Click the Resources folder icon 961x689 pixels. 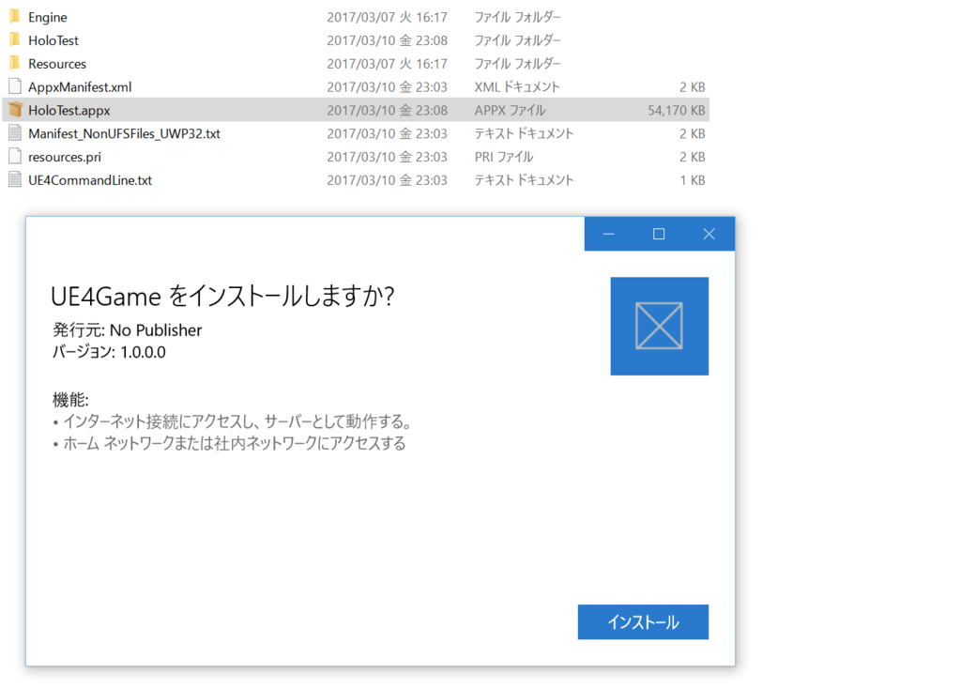15,63
